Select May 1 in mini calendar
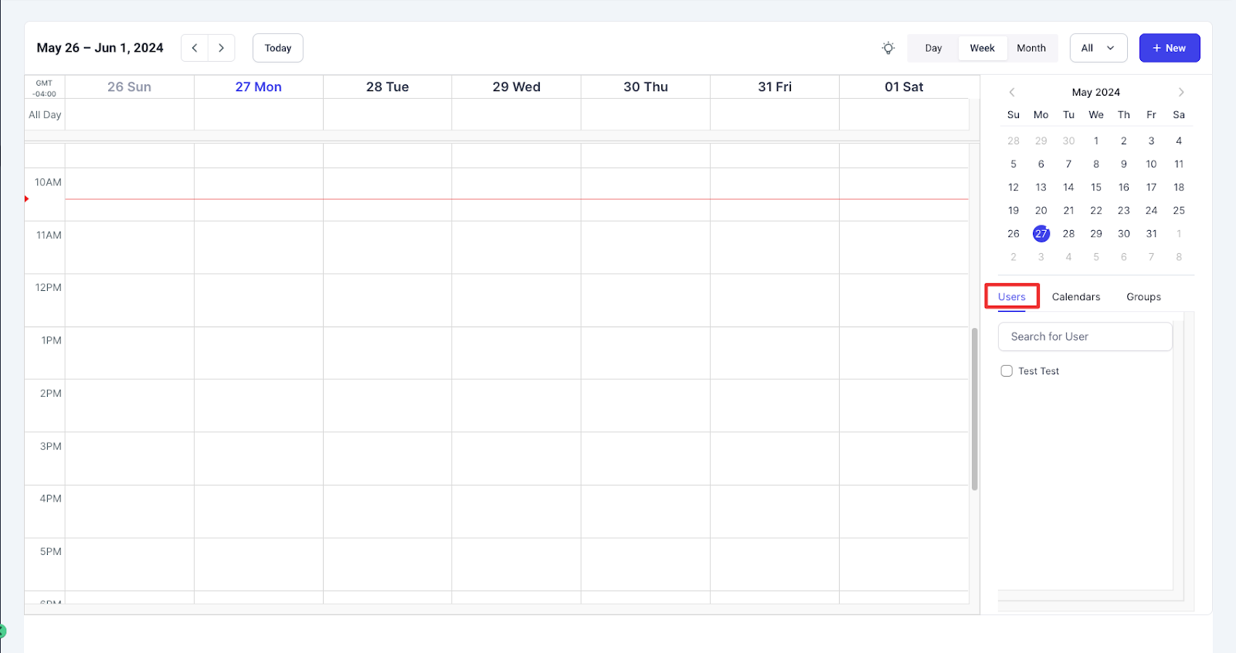This screenshot has height=653, width=1236. [1096, 140]
